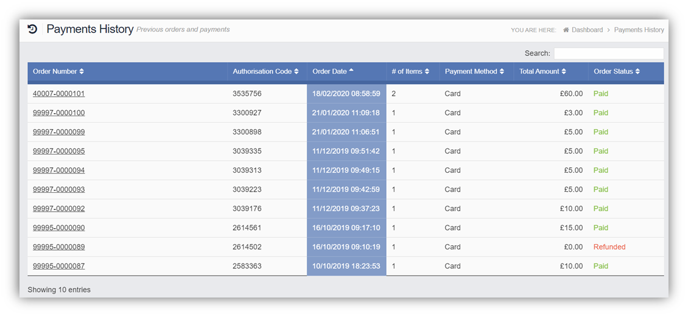Click order date 21/01/2020 11:06:51

coord(346,132)
